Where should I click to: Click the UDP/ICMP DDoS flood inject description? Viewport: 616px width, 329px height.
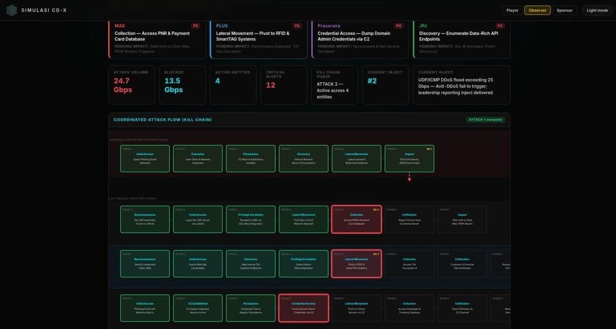point(455,86)
